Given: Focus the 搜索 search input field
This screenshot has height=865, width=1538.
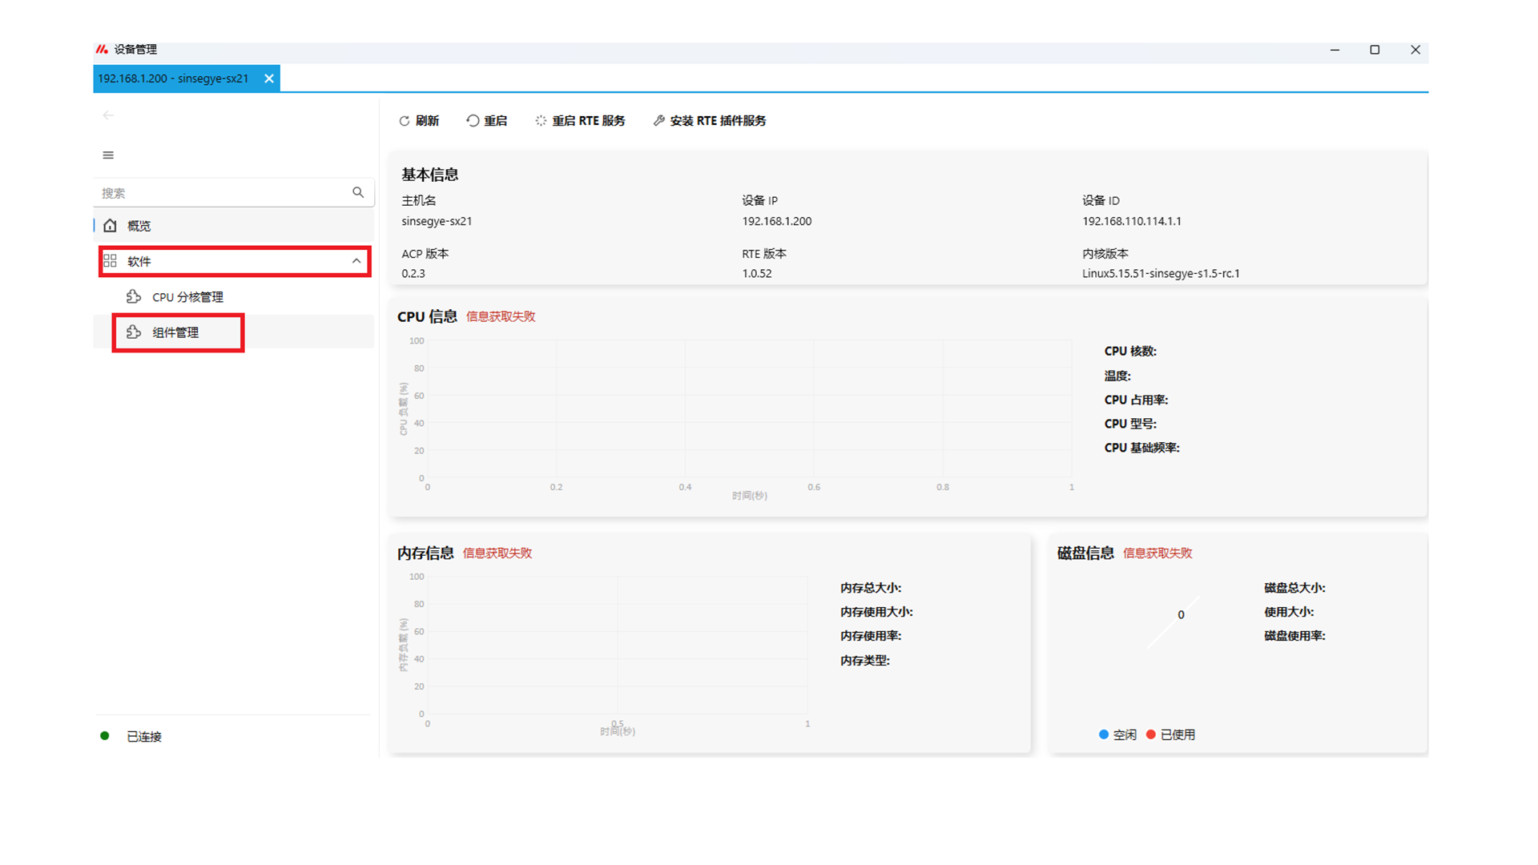Looking at the screenshot, I should [x=220, y=193].
